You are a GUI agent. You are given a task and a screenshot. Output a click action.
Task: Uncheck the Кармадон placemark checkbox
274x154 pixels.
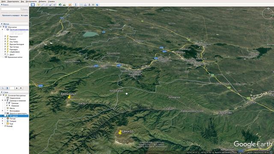5,50
